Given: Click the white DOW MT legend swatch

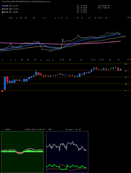Looking at the screenshot, I should pyautogui.click(x=3, y=9).
